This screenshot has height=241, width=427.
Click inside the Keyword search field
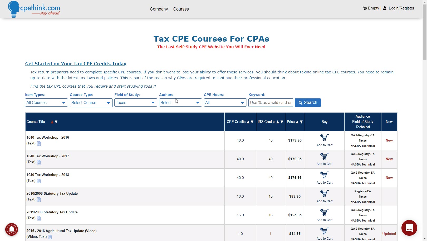point(271,103)
